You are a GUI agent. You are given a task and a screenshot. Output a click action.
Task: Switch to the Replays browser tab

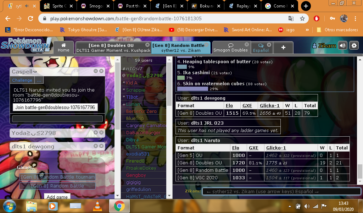tap(243, 6)
